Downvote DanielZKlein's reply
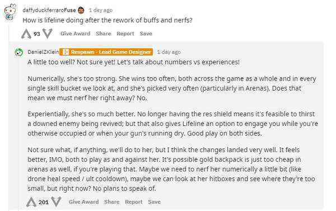This screenshot has width=336, height=211. click(56, 202)
